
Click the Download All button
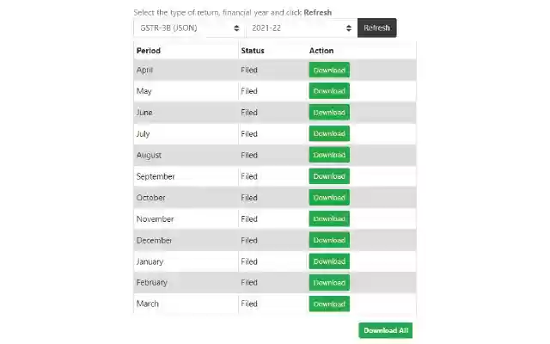[386, 330]
